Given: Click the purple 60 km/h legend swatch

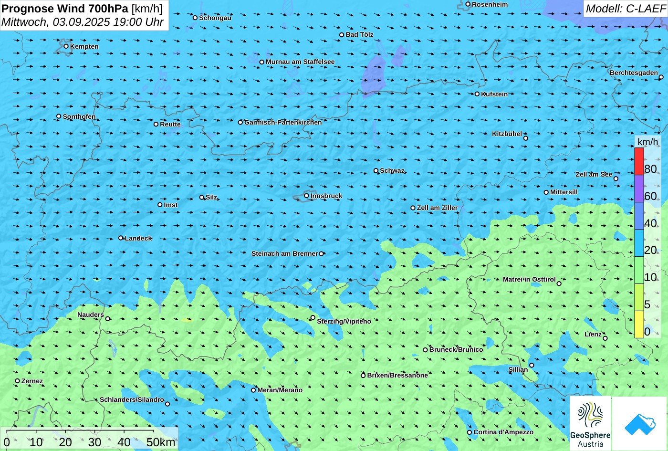Looking at the screenshot, I should click(639, 189).
